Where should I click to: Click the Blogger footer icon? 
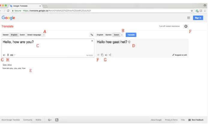pos(57,120)
